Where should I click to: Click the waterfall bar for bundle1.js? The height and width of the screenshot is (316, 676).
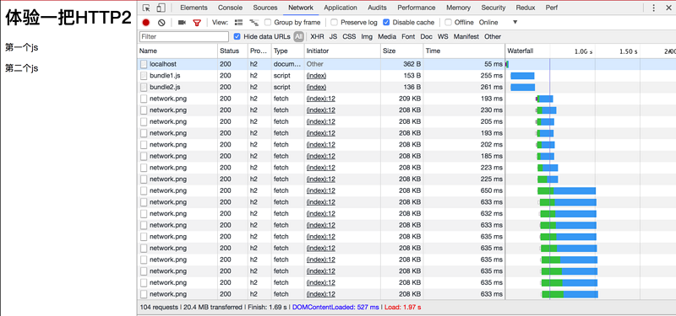[x=522, y=76]
